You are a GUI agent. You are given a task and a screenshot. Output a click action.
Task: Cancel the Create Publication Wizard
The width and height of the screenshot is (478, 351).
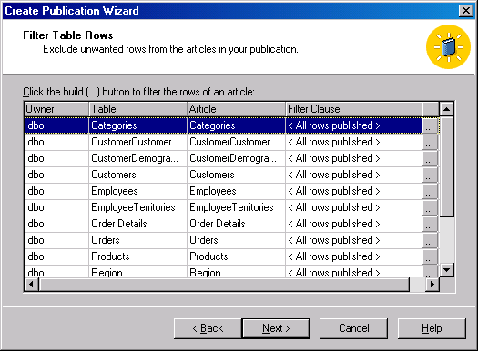pyautogui.click(x=353, y=328)
